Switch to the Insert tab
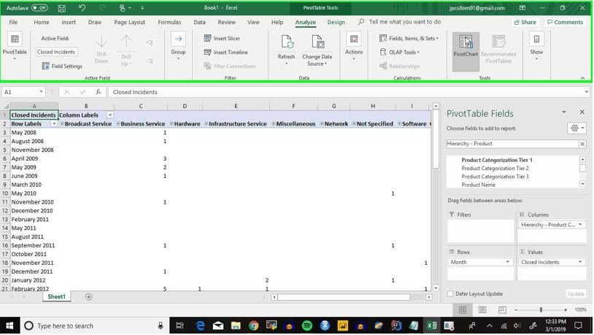This screenshot has height=335, width=594. (69, 23)
